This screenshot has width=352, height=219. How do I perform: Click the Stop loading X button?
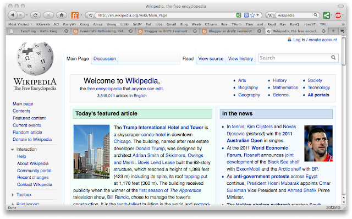tap(48, 15)
